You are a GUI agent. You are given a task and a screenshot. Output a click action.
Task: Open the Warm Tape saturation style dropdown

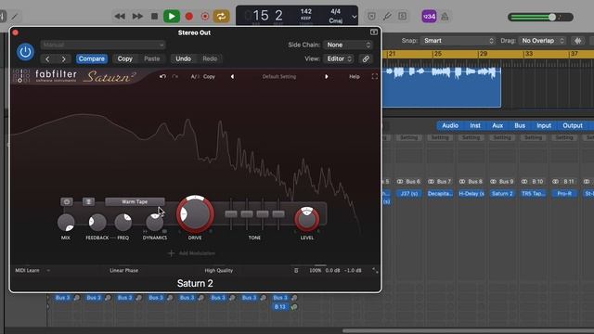[135, 202]
